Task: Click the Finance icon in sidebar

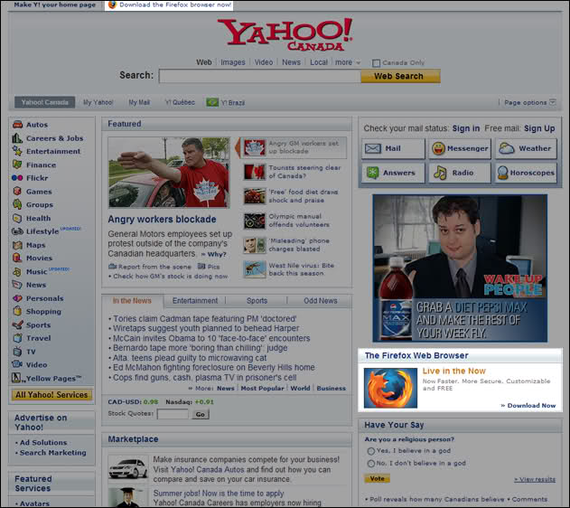Action: tap(17, 165)
